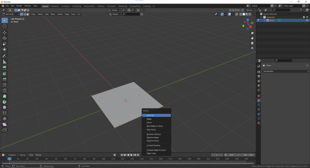The width and height of the screenshot is (310, 168).
Task: Toggle the camera view icon
Action: (252, 43)
